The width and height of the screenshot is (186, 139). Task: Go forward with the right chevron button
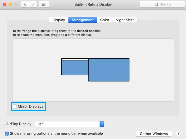point(33,4)
